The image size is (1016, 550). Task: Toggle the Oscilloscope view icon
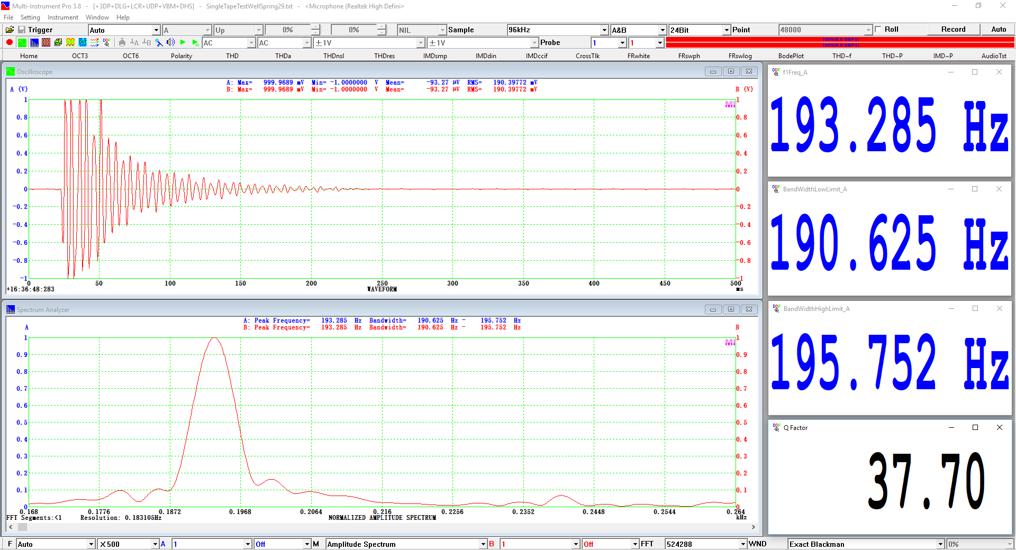22,43
